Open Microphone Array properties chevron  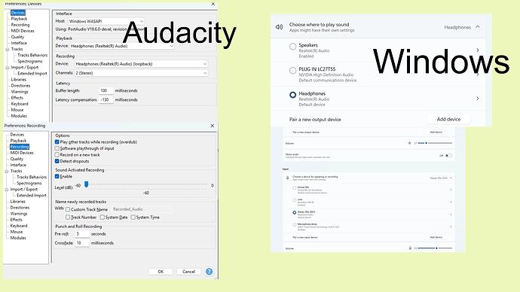(x=451, y=227)
